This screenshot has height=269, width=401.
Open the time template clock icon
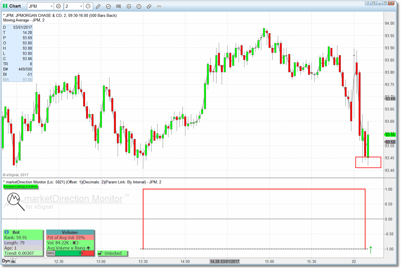pos(88,6)
